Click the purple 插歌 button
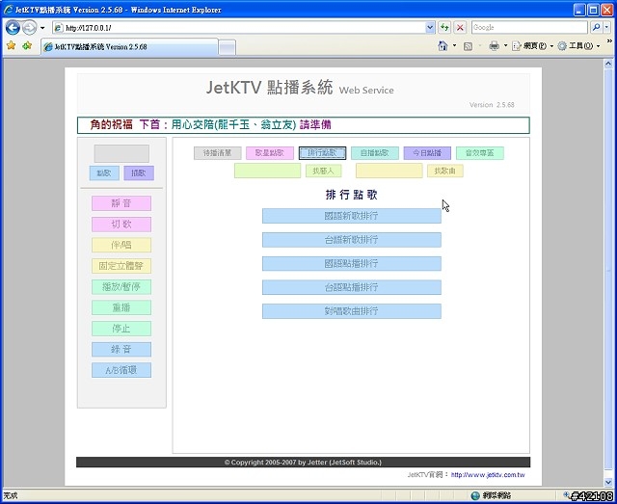This screenshot has height=504, width=617. [x=139, y=173]
